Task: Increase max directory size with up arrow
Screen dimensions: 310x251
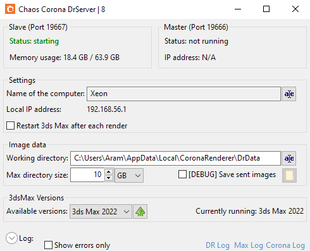Action: (109, 172)
